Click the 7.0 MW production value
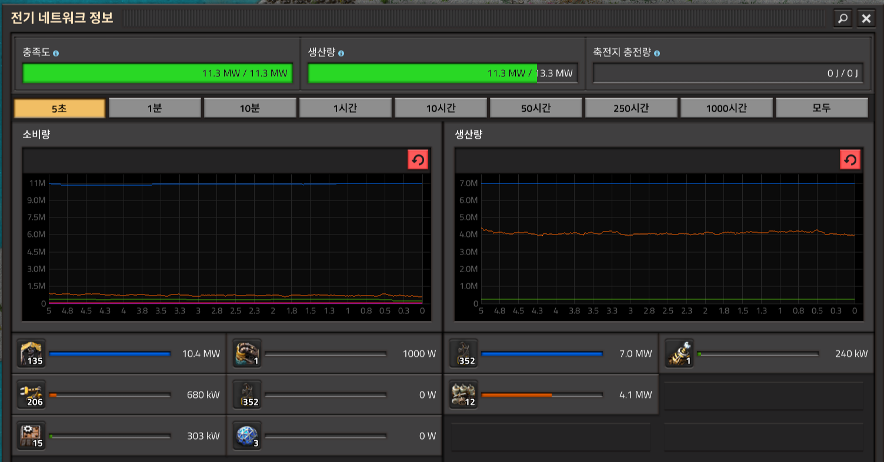 (x=636, y=354)
